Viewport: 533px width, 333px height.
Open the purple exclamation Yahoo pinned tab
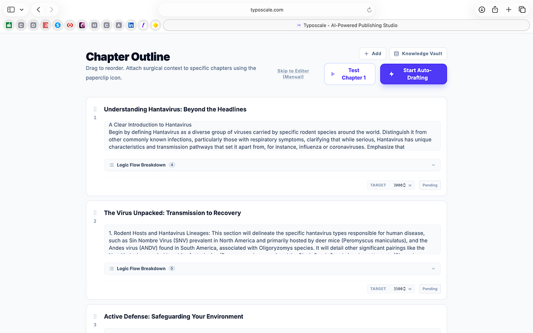click(x=143, y=25)
